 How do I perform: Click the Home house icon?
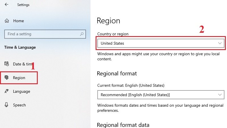[x=7, y=21]
